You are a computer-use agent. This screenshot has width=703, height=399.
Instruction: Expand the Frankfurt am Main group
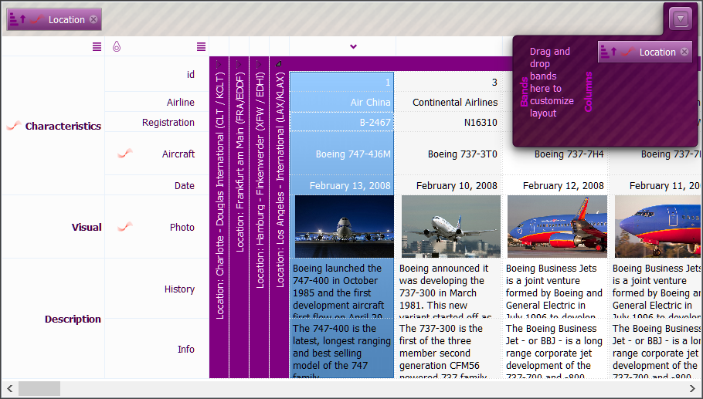(239, 63)
